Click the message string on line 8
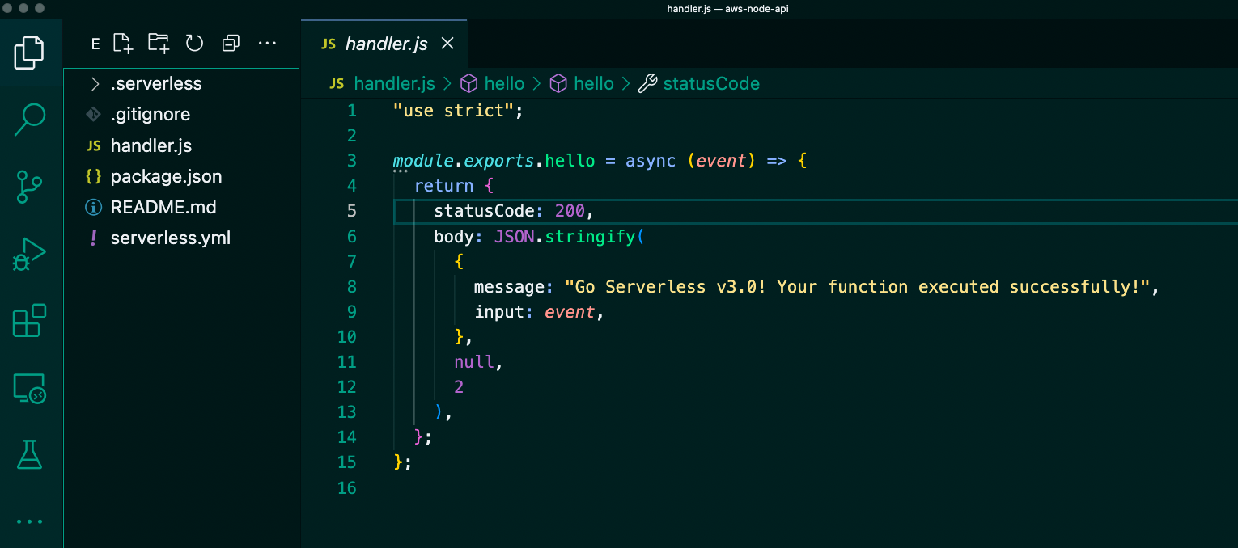Image resolution: width=1238 pixels, height=548 pixels. click(x=857, y=287)
